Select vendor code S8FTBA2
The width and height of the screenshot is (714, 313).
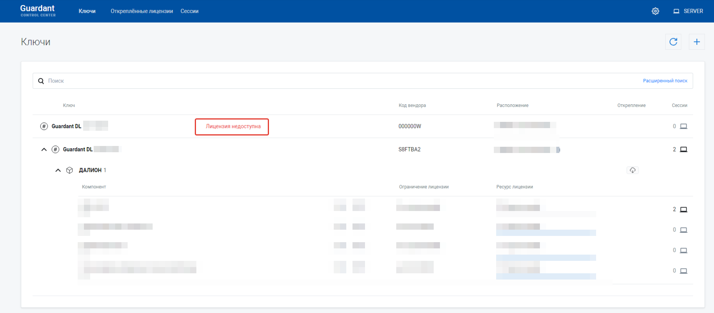(410, 149)
